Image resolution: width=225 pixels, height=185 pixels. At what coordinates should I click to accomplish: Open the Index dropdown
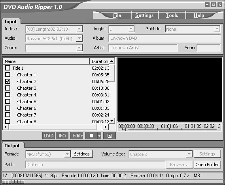[79, 29]
